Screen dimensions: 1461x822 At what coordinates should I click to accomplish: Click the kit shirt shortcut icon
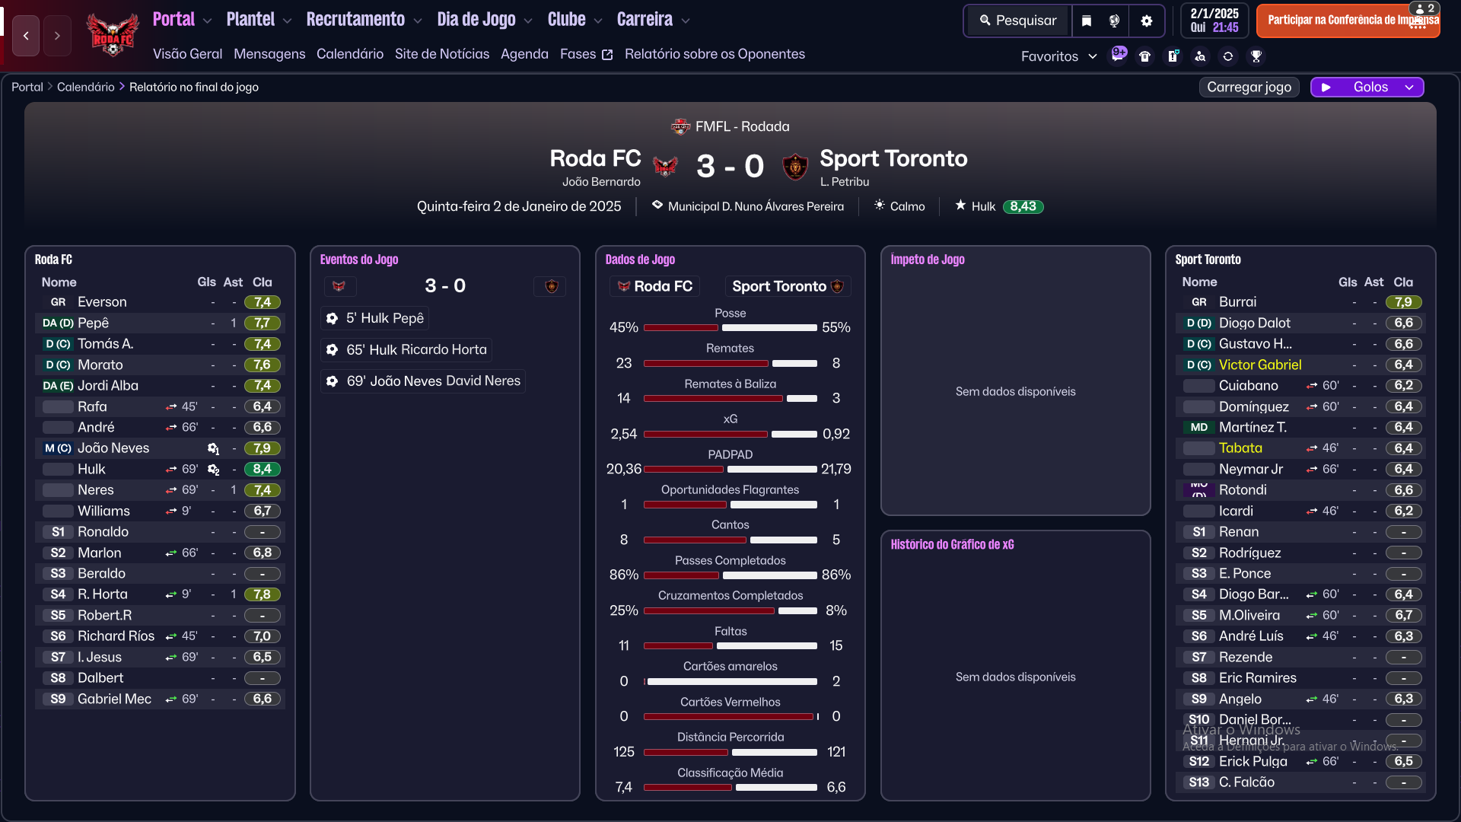click(x=1145, y=56)
